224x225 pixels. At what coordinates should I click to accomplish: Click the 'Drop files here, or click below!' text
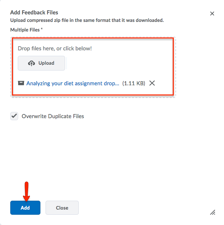coord(55,48)
